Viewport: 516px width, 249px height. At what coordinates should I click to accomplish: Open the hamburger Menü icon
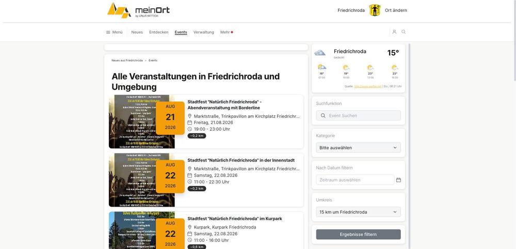point(108,32)
